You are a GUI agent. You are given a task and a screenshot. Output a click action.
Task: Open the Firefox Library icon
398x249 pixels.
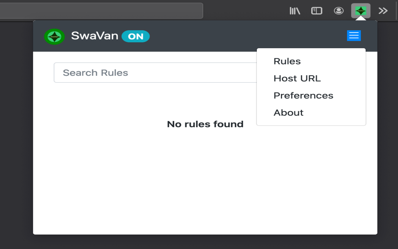pyautogui.click(x=294, y=10)
